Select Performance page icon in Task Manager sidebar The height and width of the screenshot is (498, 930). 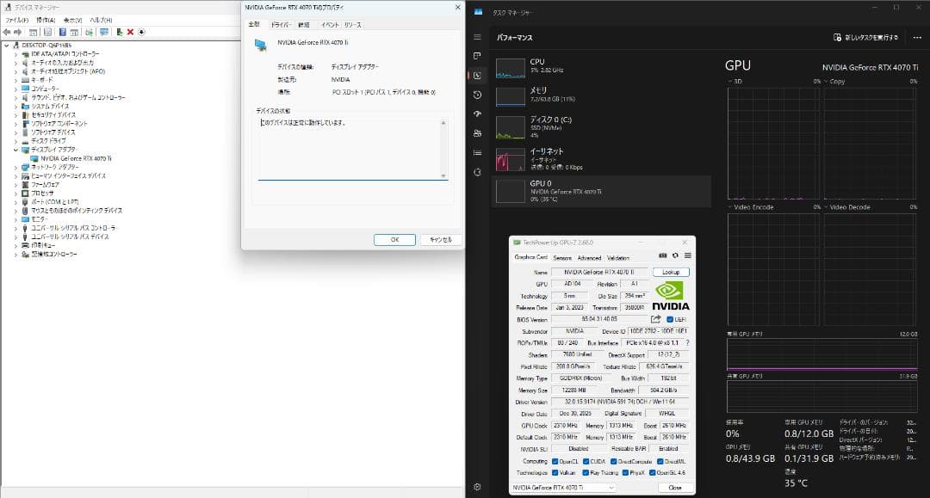pos(477,75)
